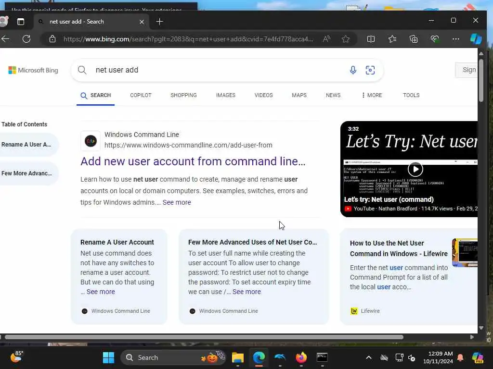493x369 pixels.
Task: Switch to IMAGES results
Action: point(225,96)
